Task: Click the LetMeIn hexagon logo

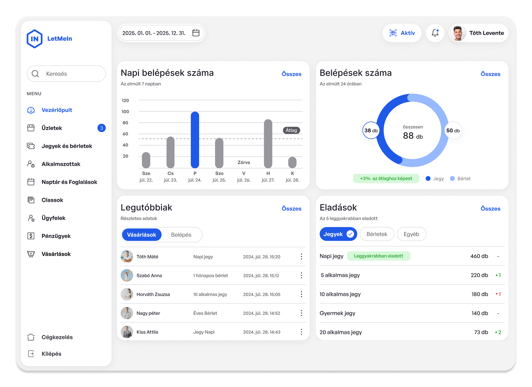Action: click(34, 39)
